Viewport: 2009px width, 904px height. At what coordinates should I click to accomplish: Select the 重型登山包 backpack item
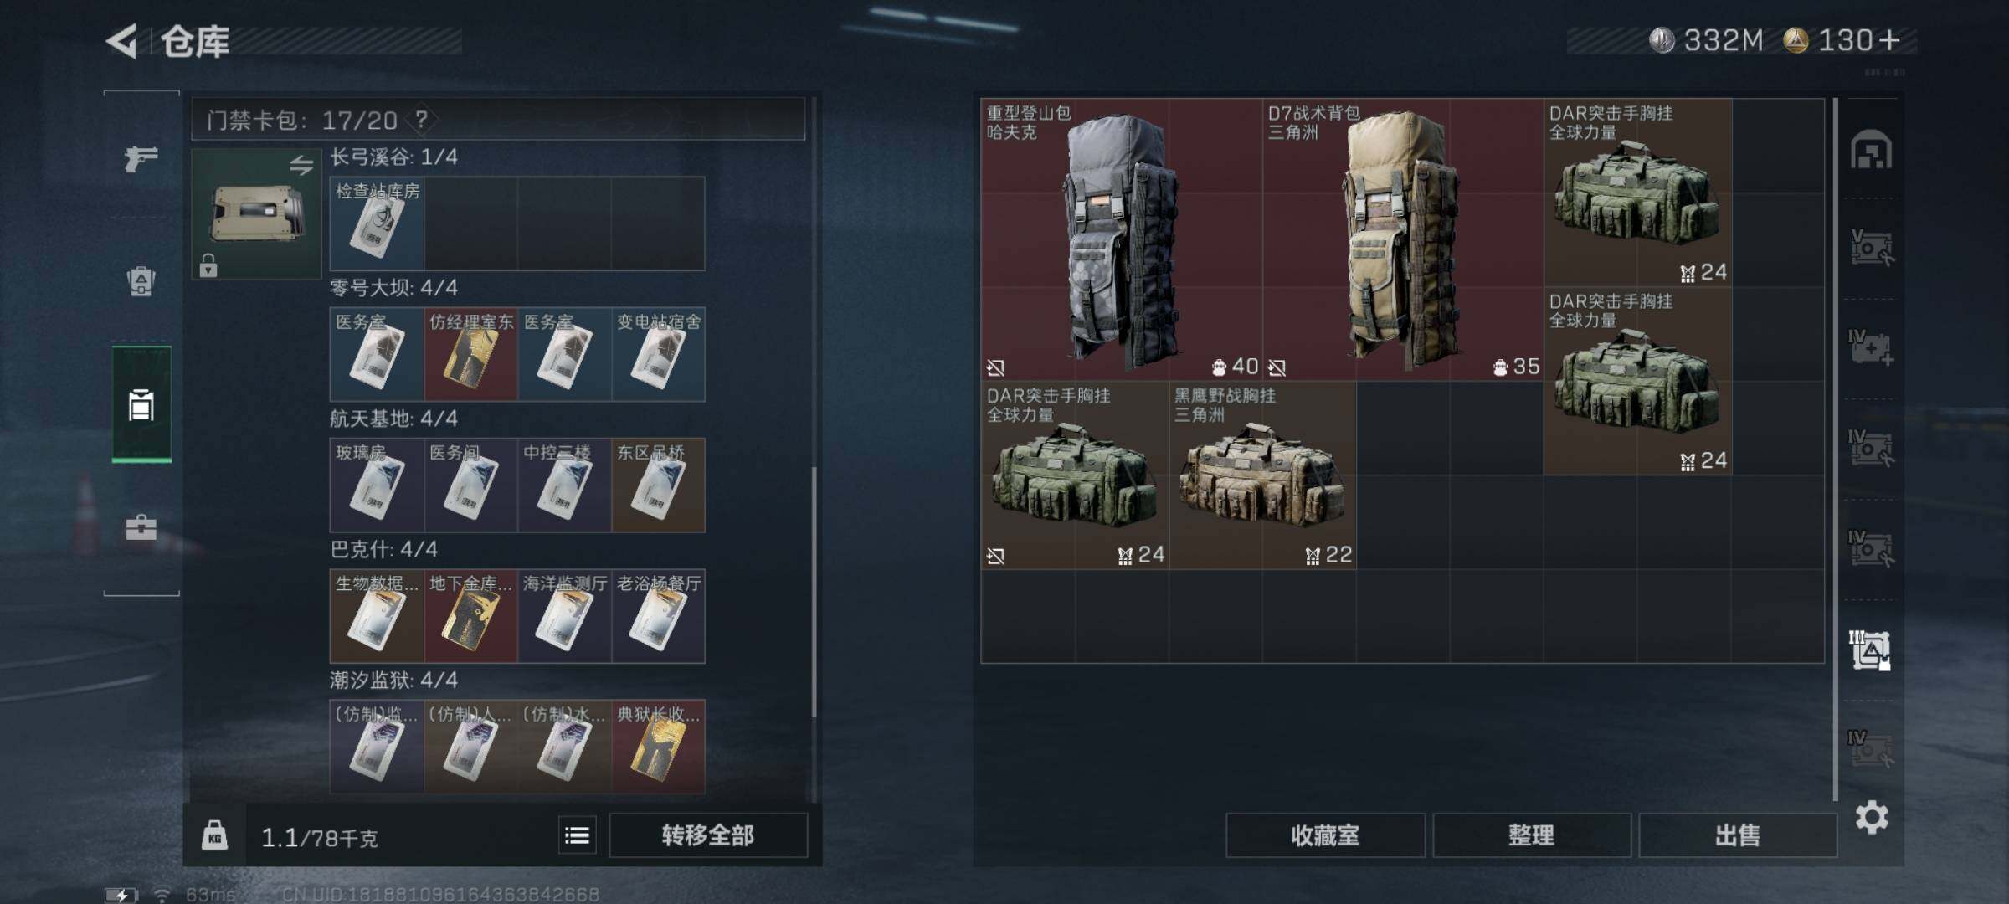point(1122,239)
